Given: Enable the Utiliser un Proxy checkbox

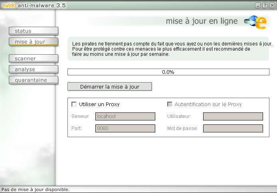Looking at the screenshot, I should [x=74, y=104].
